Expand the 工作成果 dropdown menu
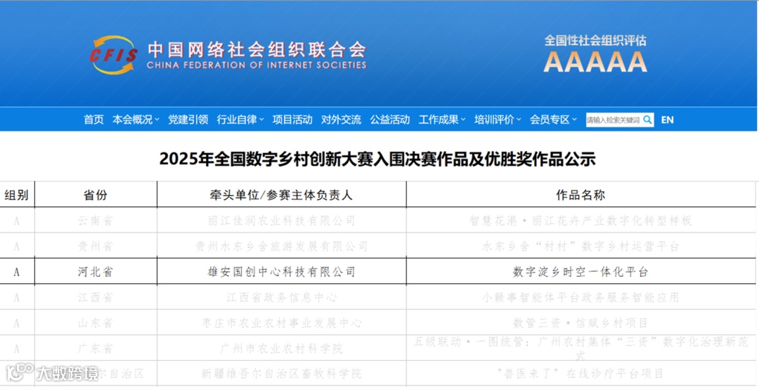 442,119
